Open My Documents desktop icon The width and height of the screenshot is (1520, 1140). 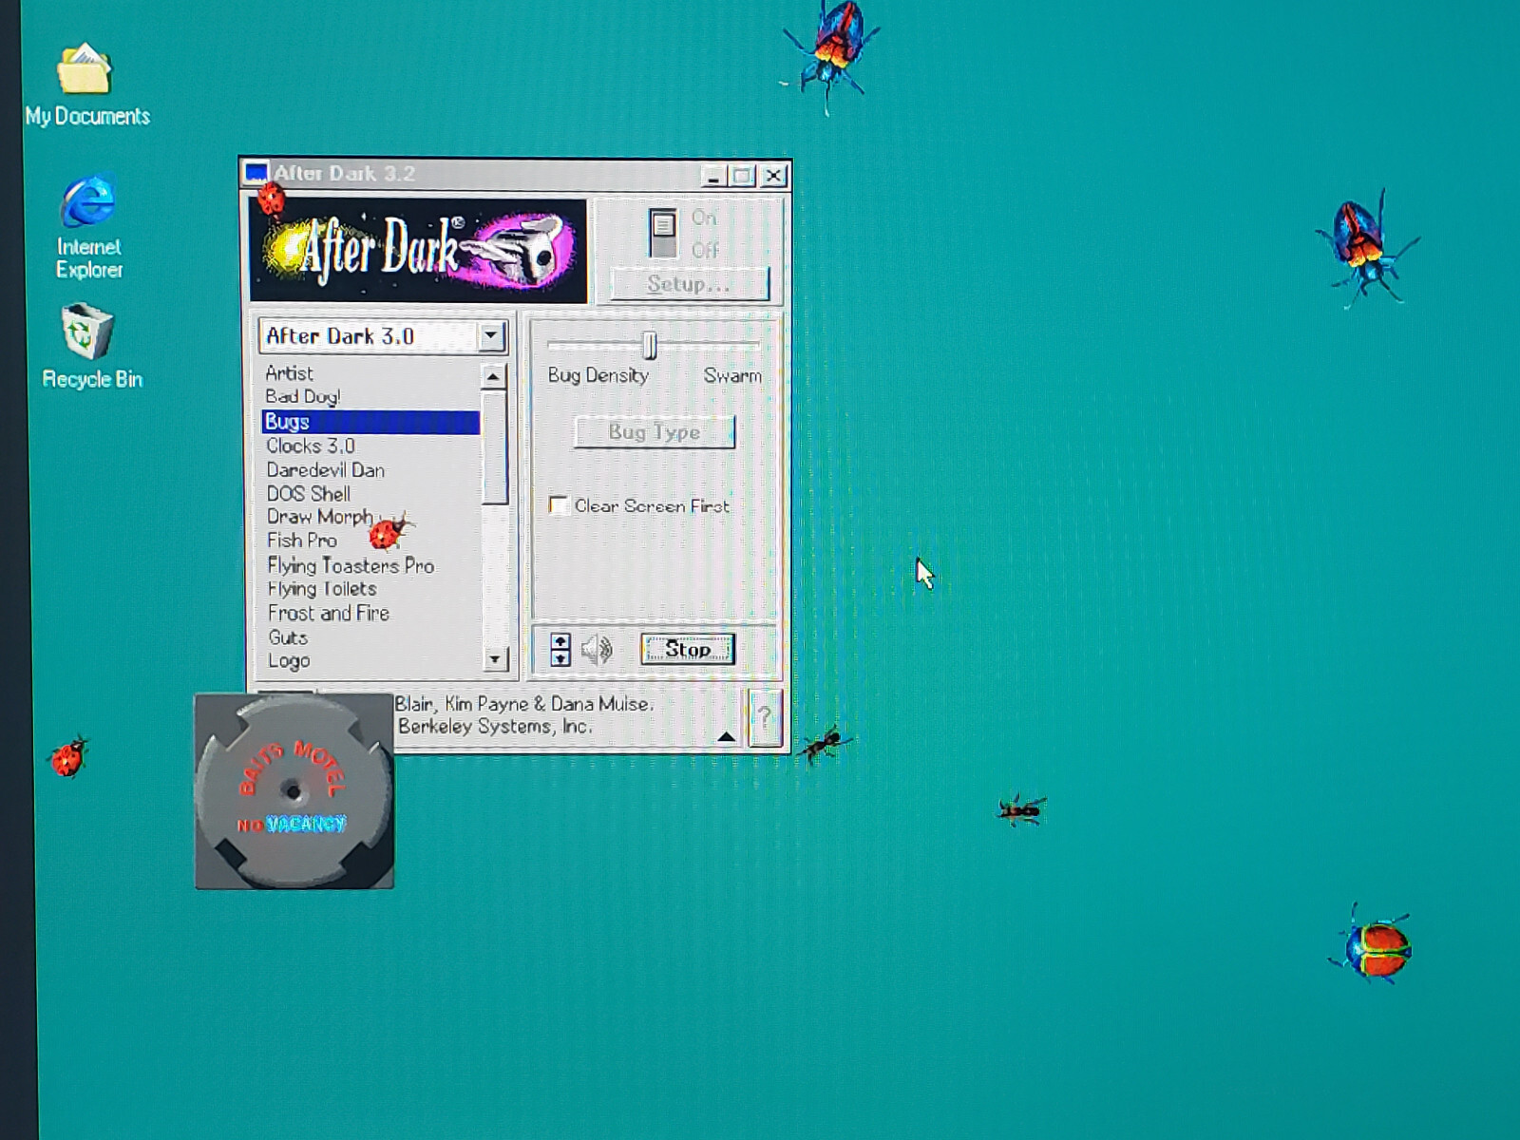[x=85, y=84]
